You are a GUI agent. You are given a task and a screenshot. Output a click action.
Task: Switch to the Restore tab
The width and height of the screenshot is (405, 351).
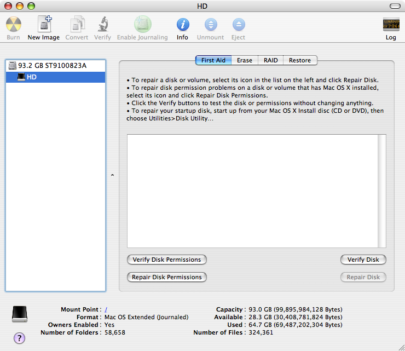click(x=300, y=60)
